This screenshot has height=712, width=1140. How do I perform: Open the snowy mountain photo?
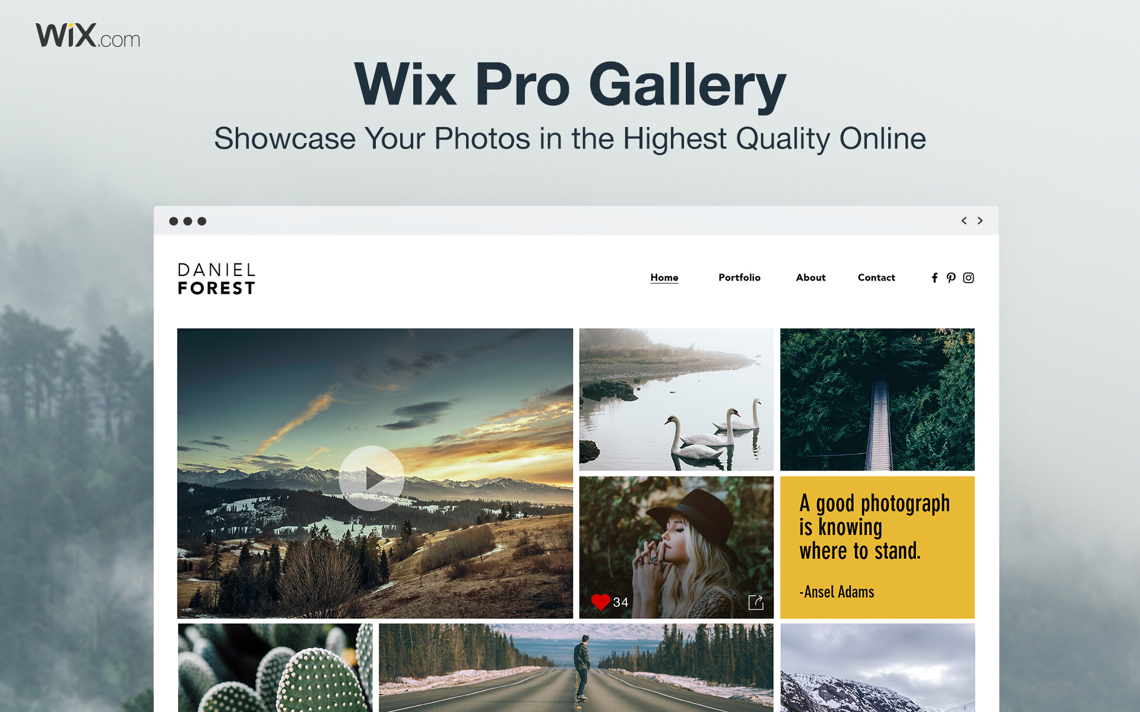click(878, 667)
